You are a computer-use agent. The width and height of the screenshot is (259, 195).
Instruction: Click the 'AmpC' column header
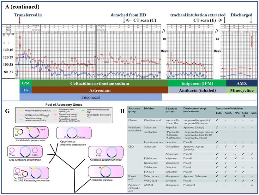pyautogui.click(x=228, y=113)
